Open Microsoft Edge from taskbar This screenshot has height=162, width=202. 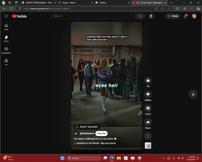(x=112, y=158)
